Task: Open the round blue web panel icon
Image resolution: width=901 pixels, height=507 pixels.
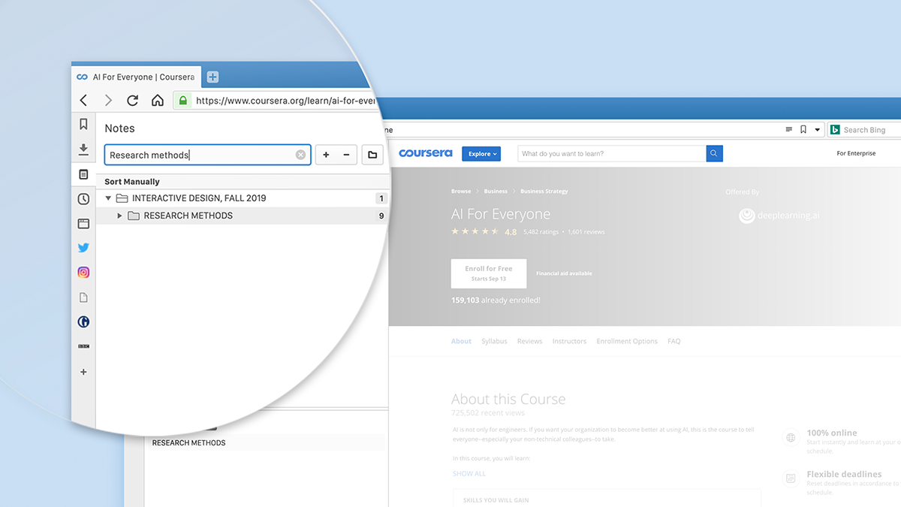Action: [83, 322]
